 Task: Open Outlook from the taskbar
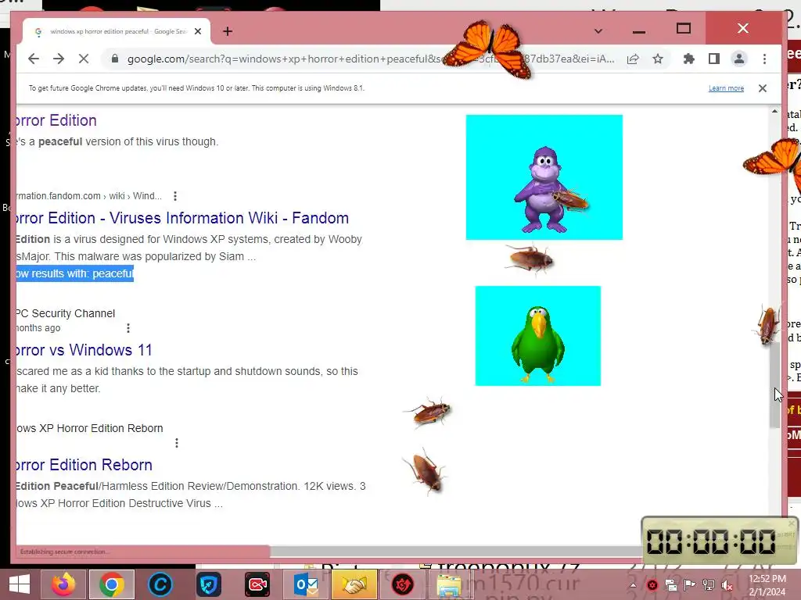[x=306, y=584]
